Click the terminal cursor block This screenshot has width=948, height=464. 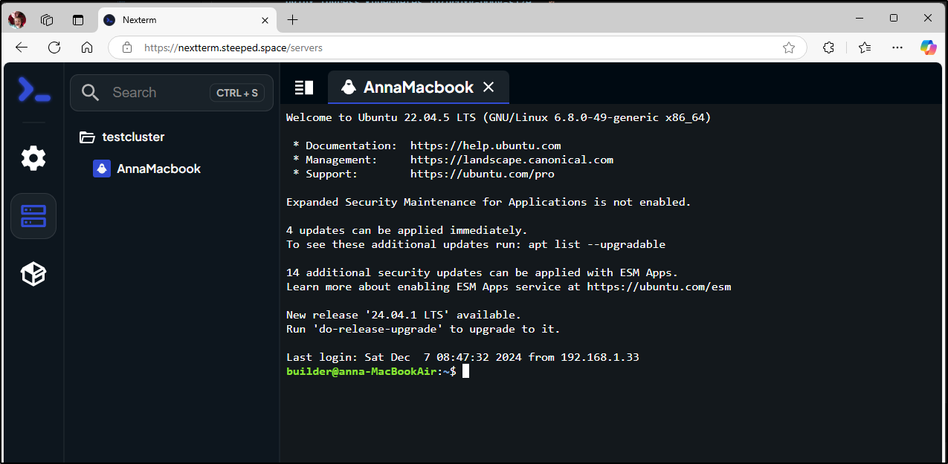click(x=465, y=371)
